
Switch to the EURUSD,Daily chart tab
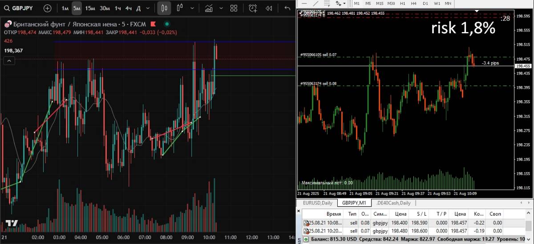click(x=317, y=203)
